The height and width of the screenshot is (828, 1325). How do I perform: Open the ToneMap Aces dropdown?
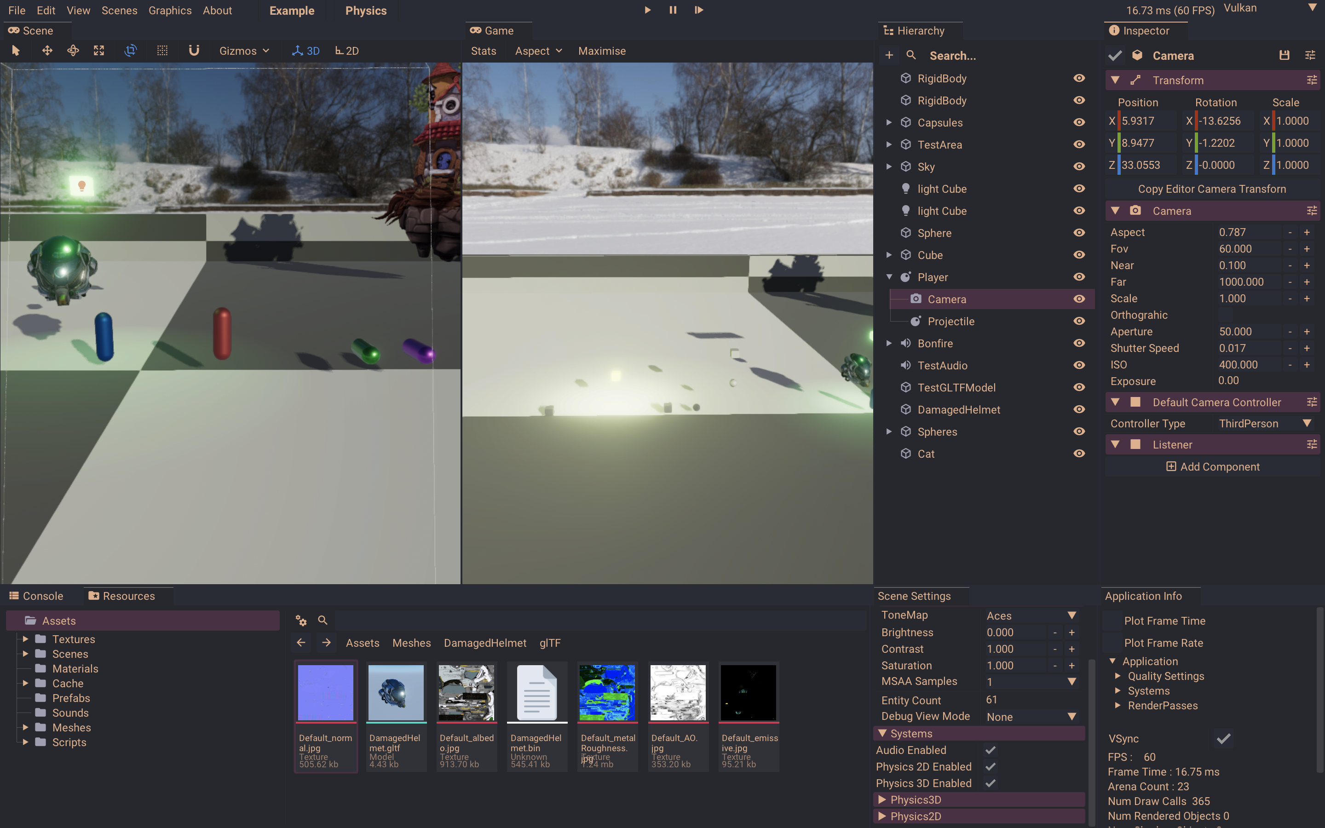1031,615
